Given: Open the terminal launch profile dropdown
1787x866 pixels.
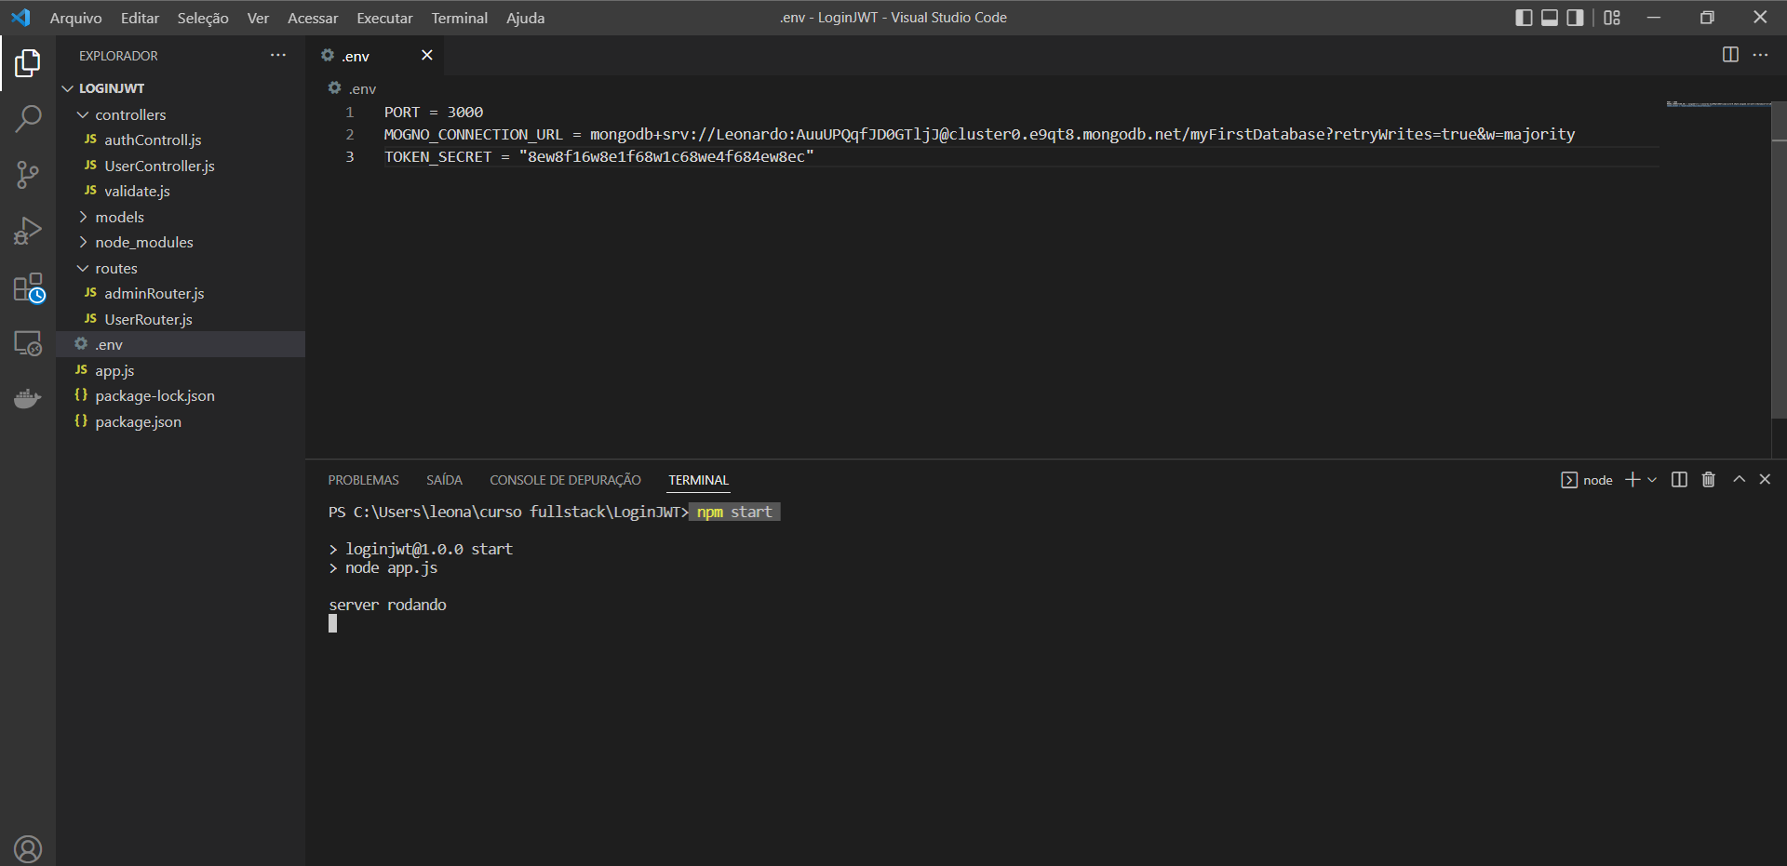Looking at the screenshot, I should 1653,479.
